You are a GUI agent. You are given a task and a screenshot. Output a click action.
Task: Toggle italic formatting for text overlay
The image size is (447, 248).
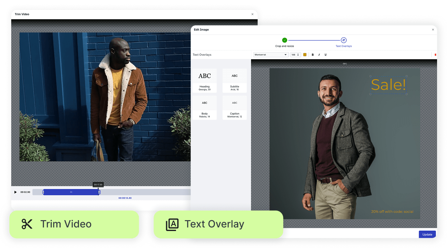coord(319,55)
